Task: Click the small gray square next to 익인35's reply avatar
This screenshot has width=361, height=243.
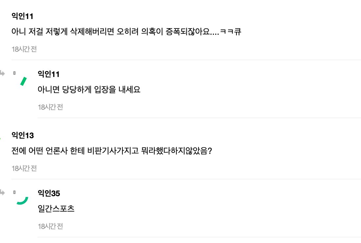Action: pyautogui.click(x=14, y=192)
